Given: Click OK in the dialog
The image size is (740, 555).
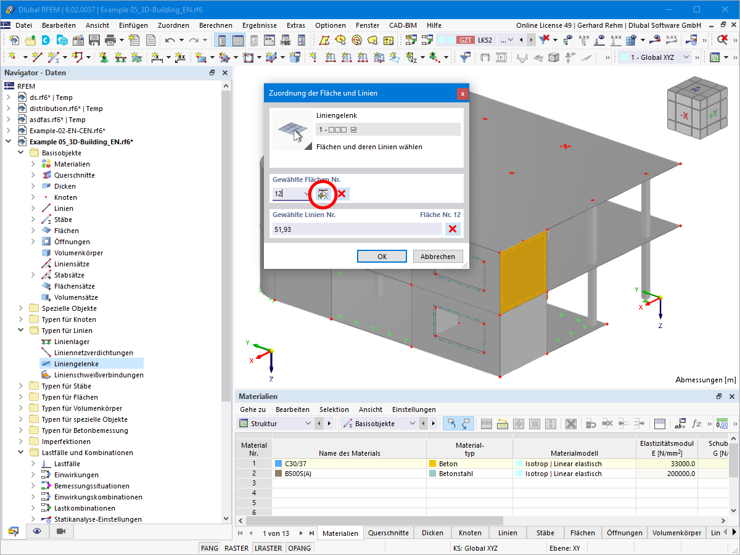Looking at the screenshot, I should 382,257.
